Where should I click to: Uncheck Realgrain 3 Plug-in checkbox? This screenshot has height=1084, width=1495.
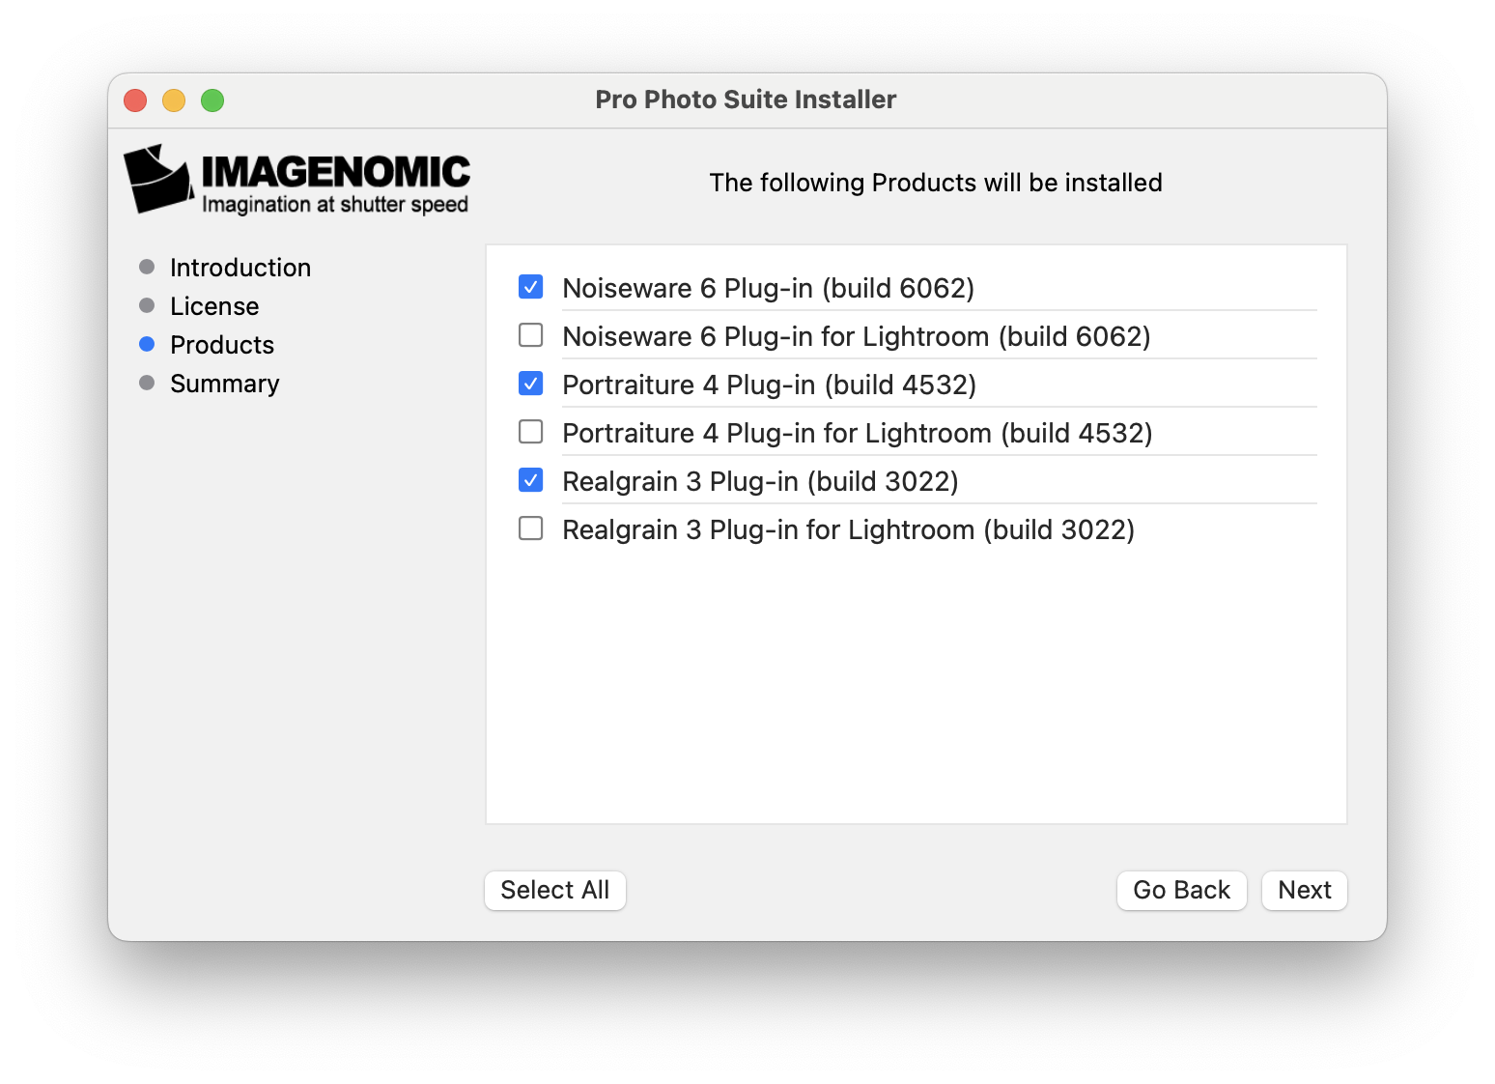pyautogui.click(x=530, y=480)
